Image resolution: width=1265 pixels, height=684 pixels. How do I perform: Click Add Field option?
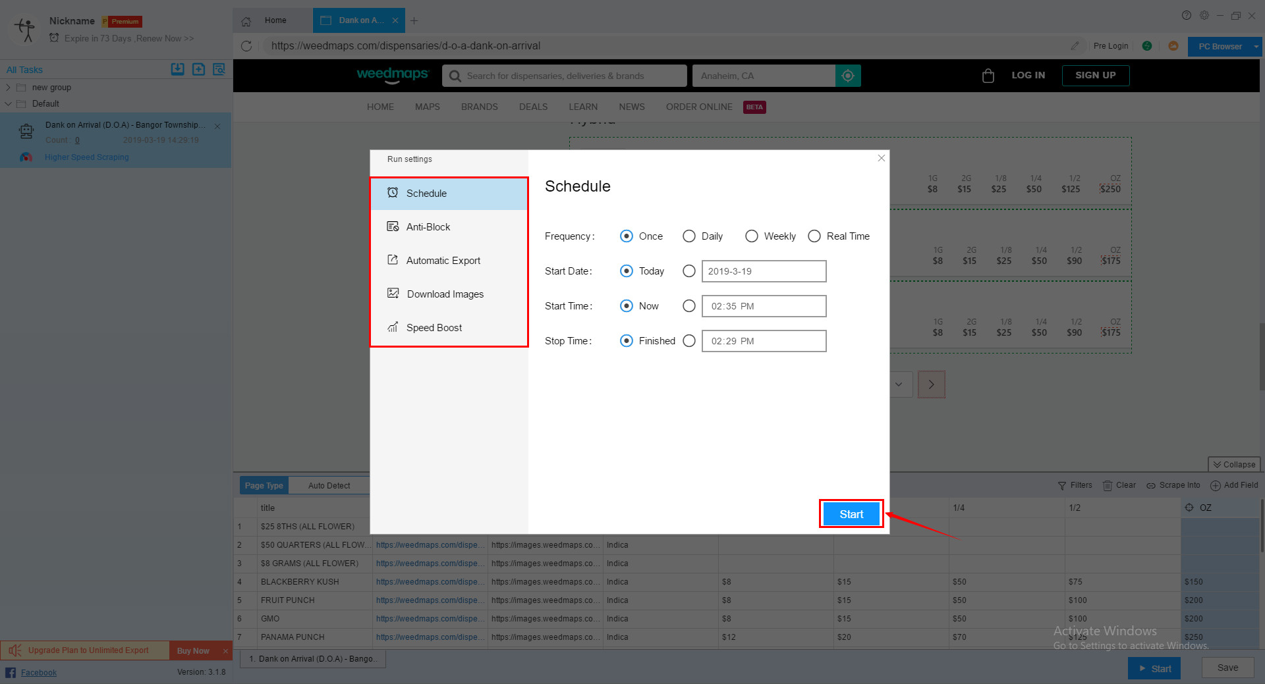tap(1234, 485)
